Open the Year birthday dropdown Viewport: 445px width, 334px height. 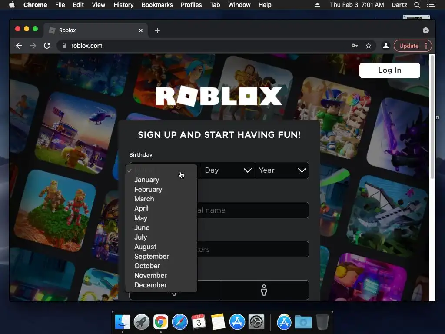[282, 170]
